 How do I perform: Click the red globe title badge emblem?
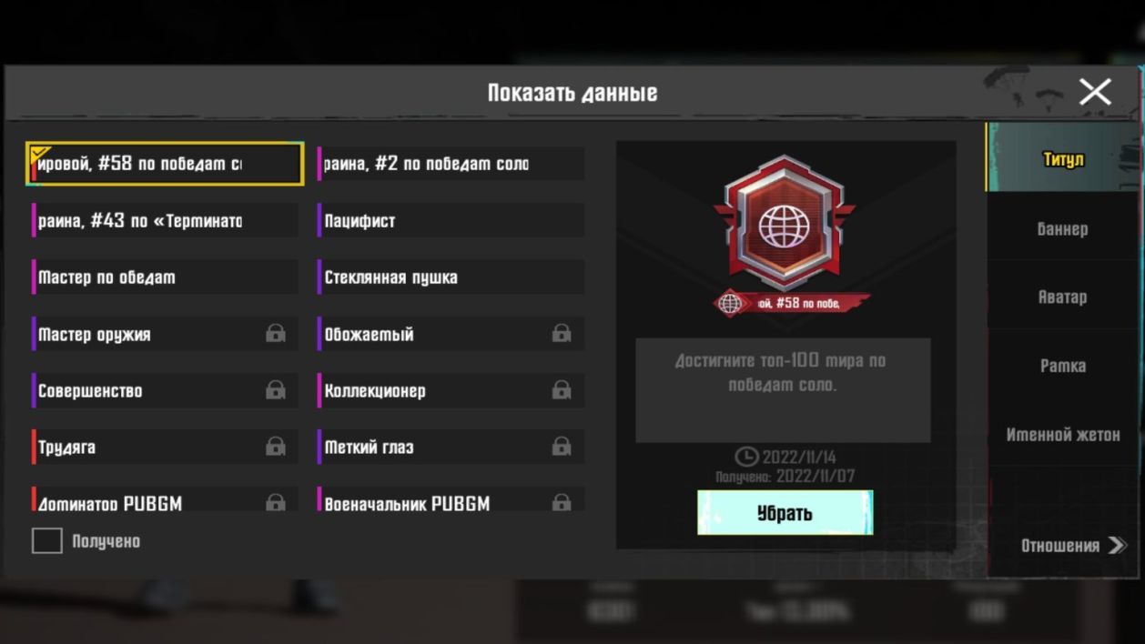tap(785, 223)
